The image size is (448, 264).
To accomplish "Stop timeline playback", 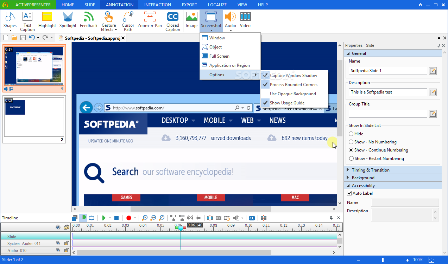I will coord(116,218).
